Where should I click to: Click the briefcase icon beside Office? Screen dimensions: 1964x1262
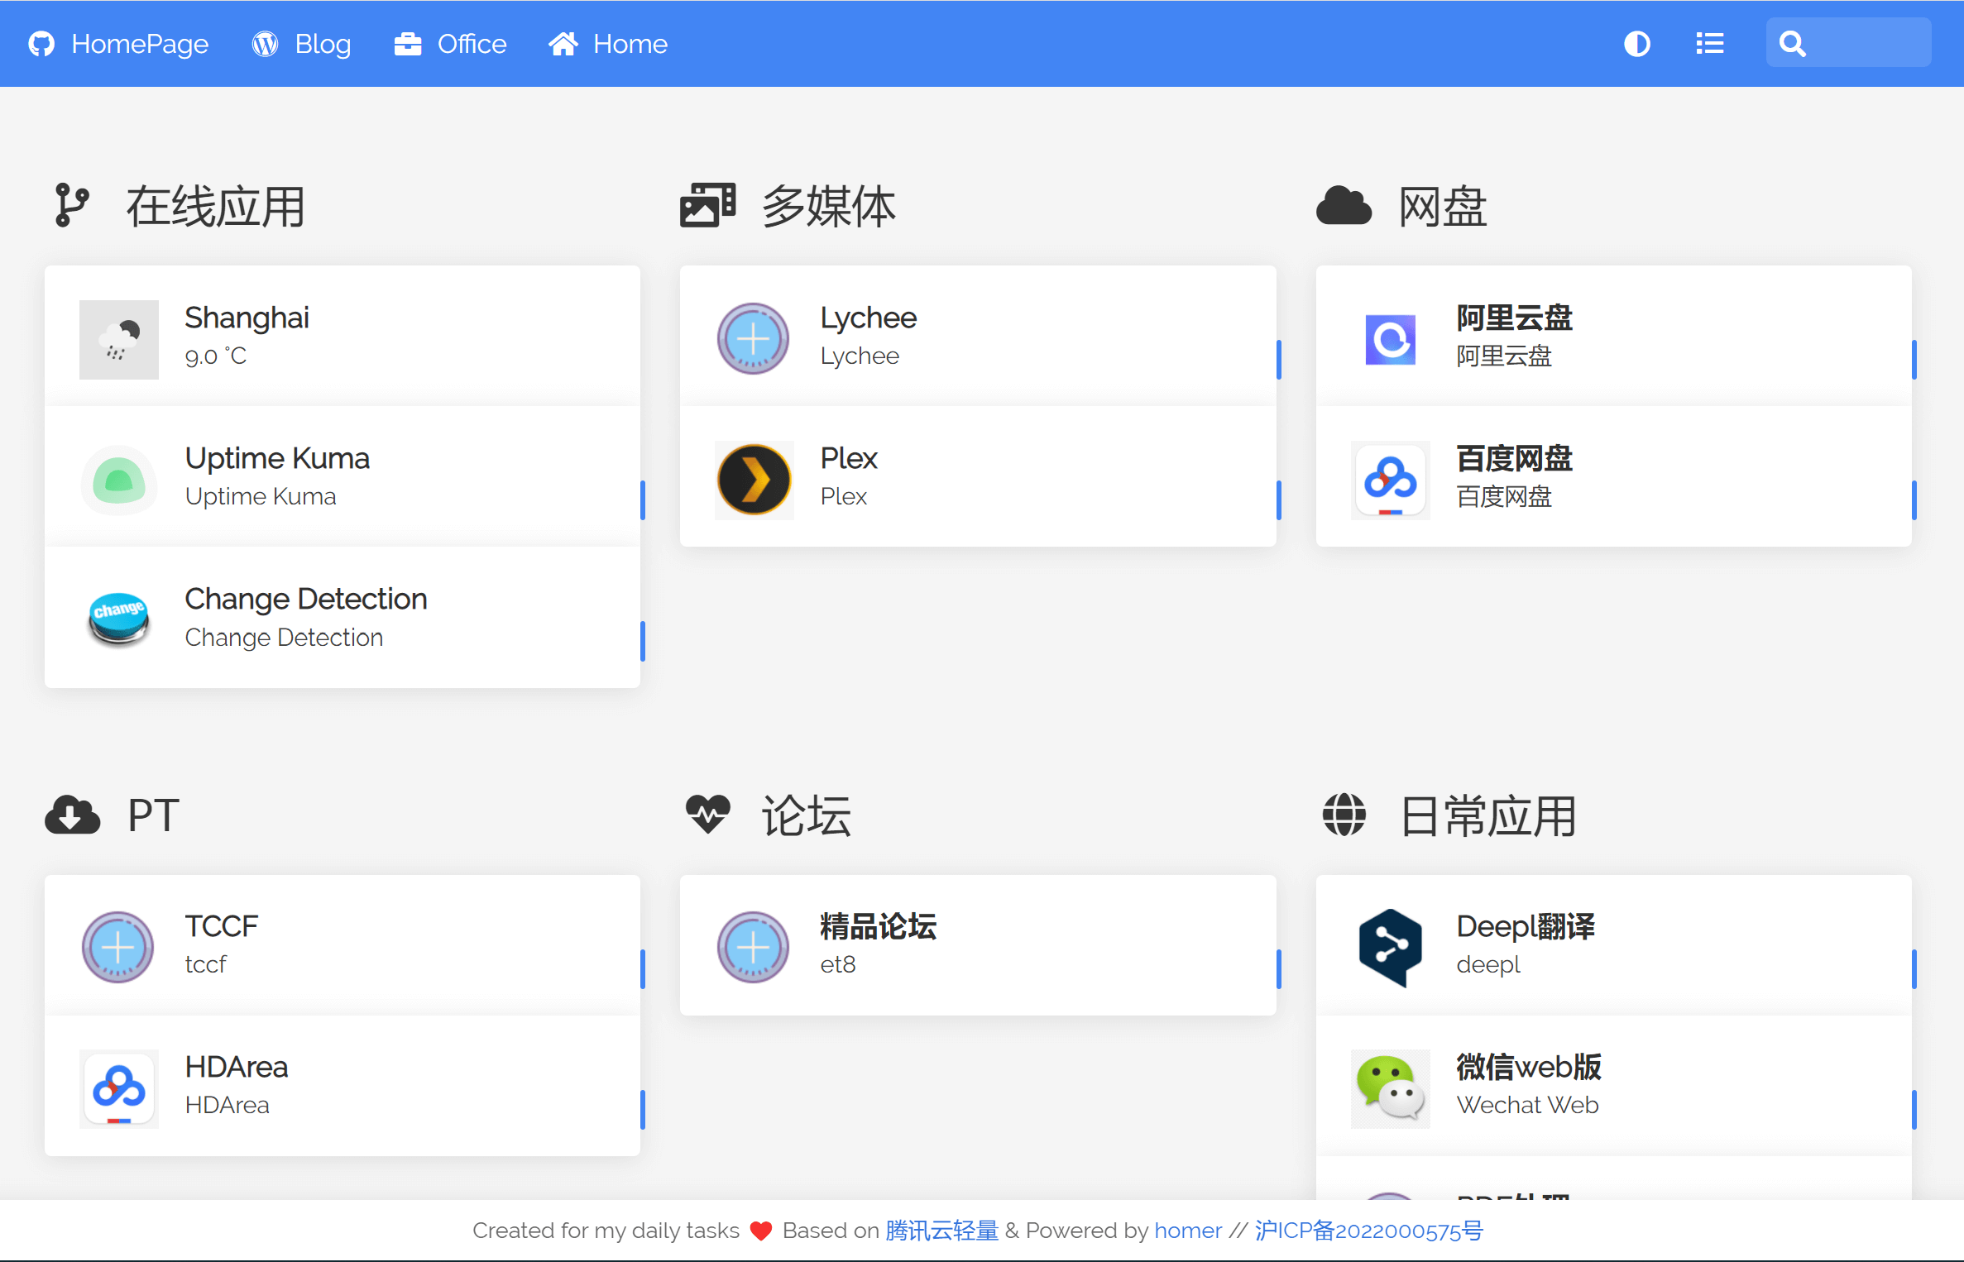[x=408, y=44]
